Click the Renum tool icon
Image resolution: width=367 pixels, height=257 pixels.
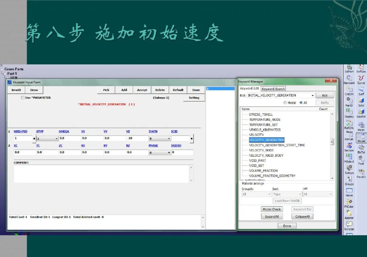[x=349, y=136]
